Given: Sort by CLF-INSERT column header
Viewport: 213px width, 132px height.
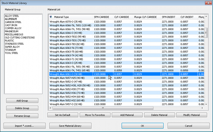Looking at the screenshot, I should click(x=188, y=17).
